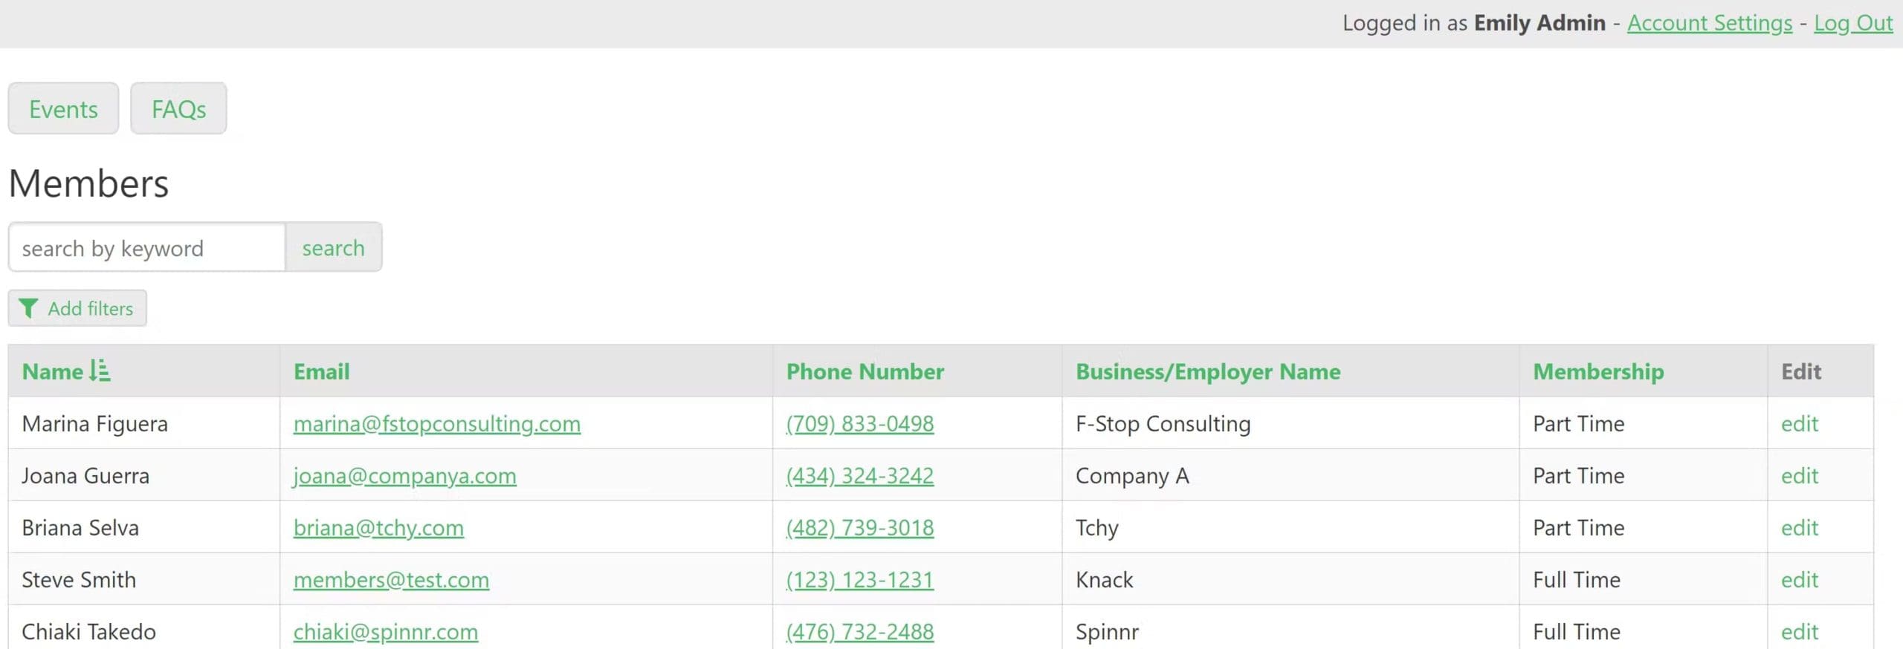
Task: Click the search by keyword field
Action: 147,248
